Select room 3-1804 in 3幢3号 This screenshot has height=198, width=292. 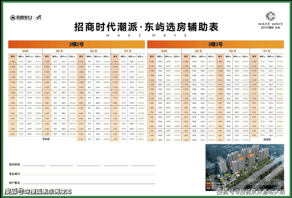pos(152,62)
